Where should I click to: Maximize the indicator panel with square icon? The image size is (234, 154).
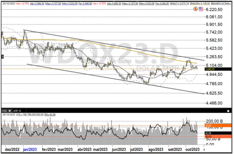point(228,111)
